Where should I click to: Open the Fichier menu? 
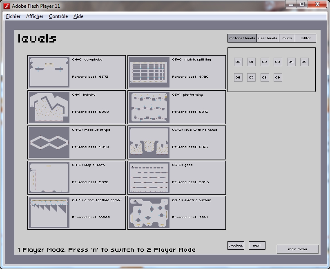tap(13, 16)
